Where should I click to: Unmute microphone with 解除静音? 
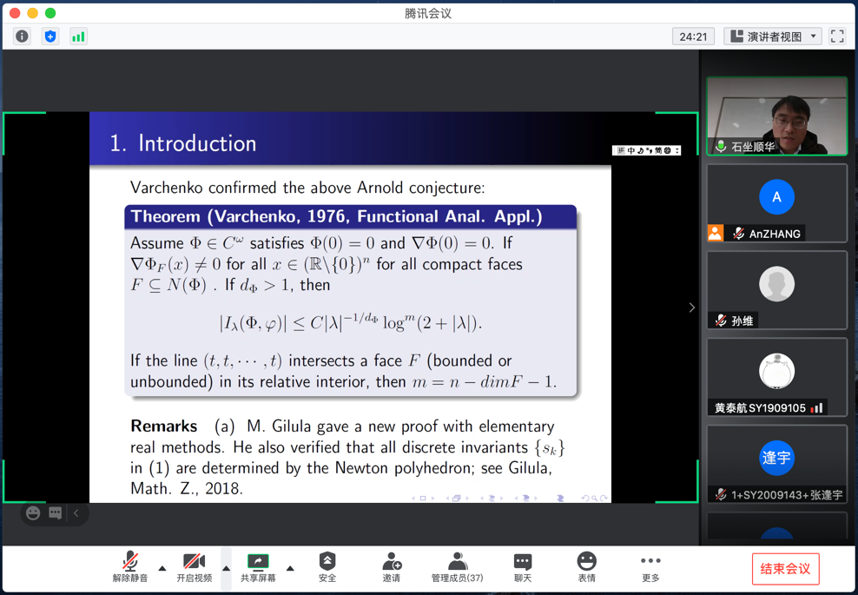click(129, 567)
